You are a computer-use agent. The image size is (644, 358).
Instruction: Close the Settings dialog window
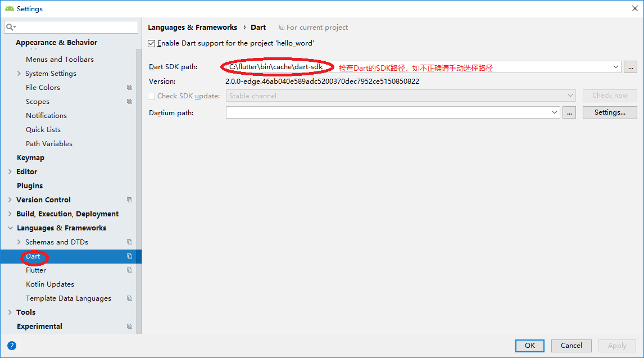(634, 8)
